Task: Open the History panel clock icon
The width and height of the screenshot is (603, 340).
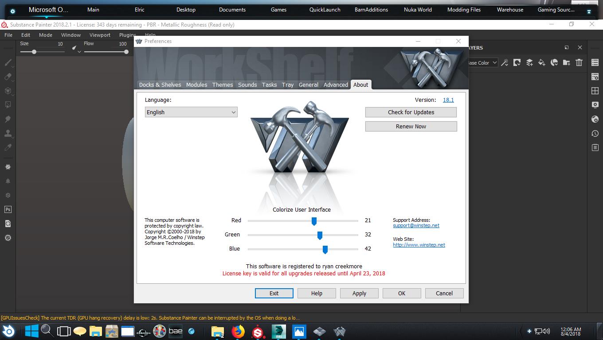Action: (595, 133)
